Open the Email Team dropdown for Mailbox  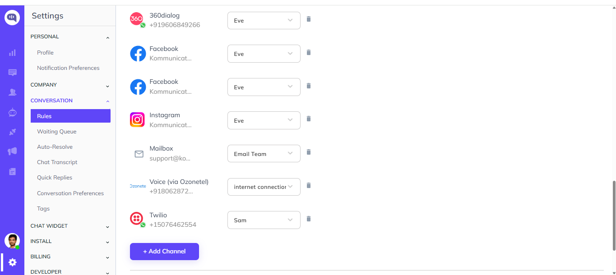coord(264,154)
